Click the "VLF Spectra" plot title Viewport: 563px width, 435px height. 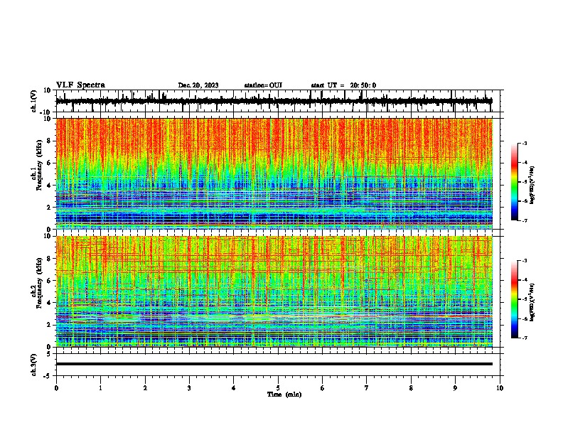coord(80,85)
